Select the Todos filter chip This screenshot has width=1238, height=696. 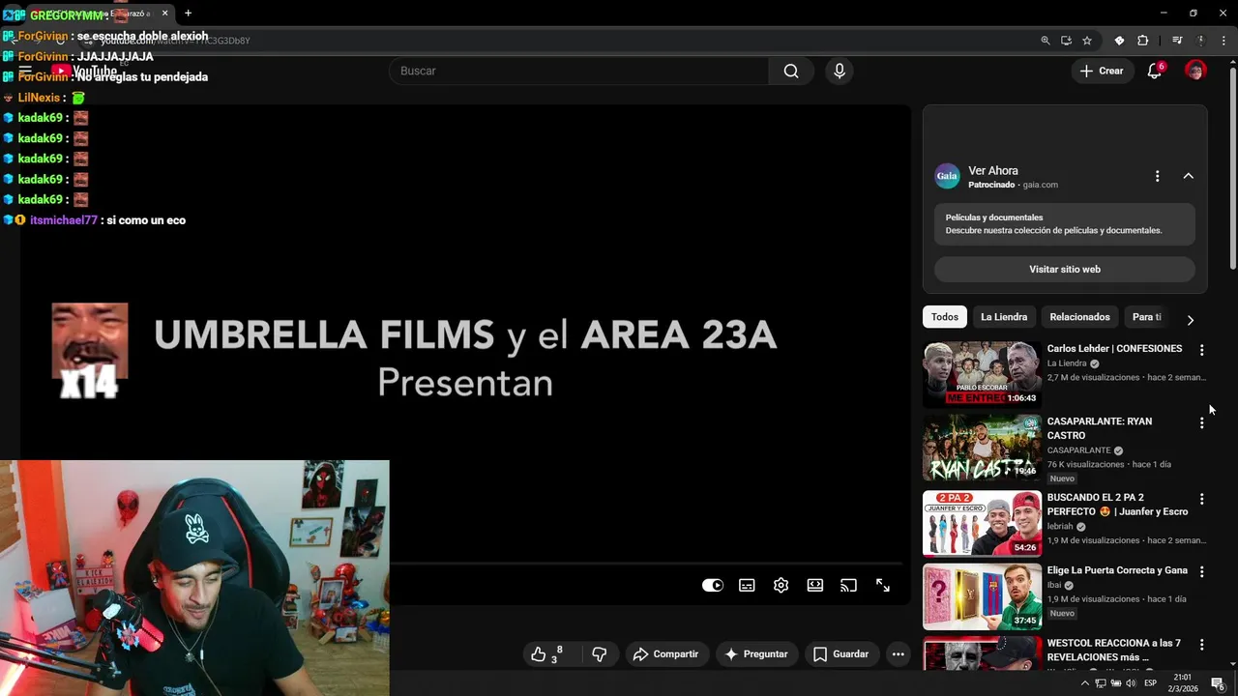pyautogui.click(x=945, y=317)
